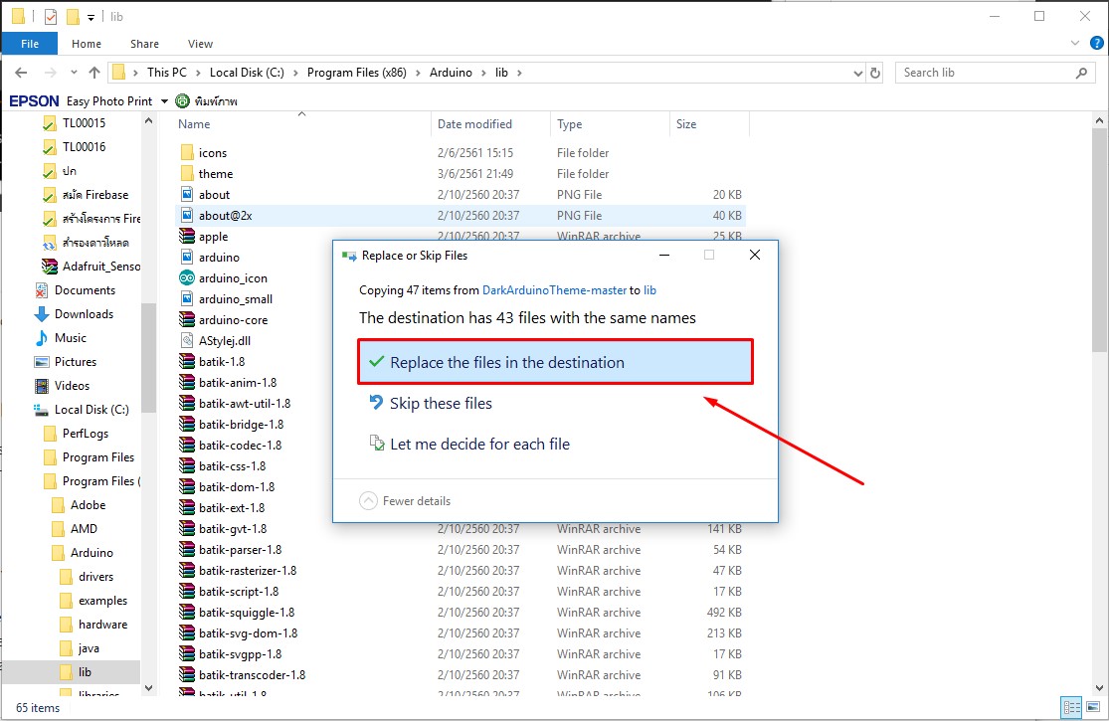Switch to the View ribbon tab
The image size is (1109, 721).
point(200,44)
